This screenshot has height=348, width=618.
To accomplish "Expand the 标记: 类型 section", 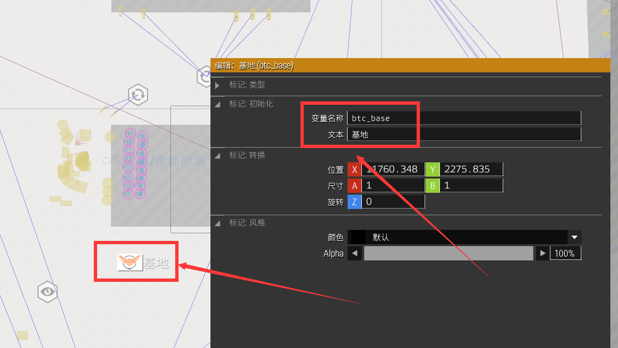I will click(218, 85).
